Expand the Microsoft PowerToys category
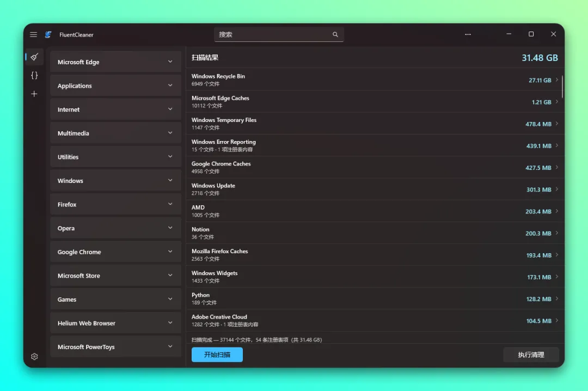This screenshot has width=588, height=391. click(x=115, y=347)
